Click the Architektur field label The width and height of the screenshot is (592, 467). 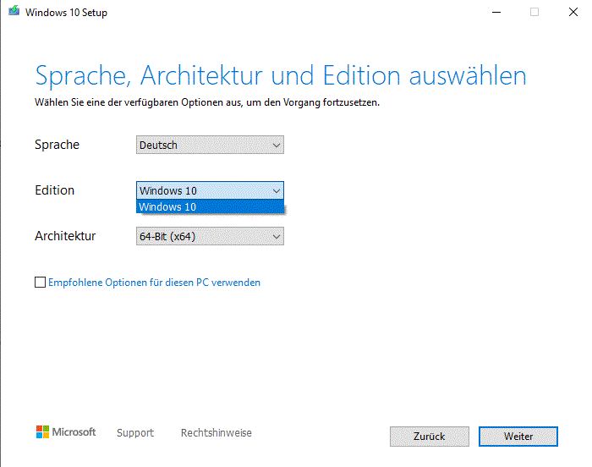pyautogui.click(x=65, y=236)
